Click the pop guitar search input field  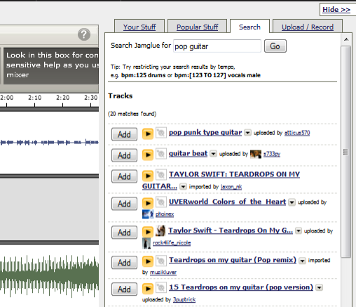click(x=217, y=46)
